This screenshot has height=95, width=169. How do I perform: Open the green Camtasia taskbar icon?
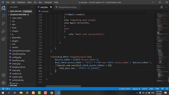(x=39, y=93)
